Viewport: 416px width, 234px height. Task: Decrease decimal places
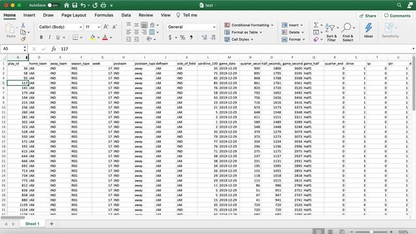coord(213,38)
